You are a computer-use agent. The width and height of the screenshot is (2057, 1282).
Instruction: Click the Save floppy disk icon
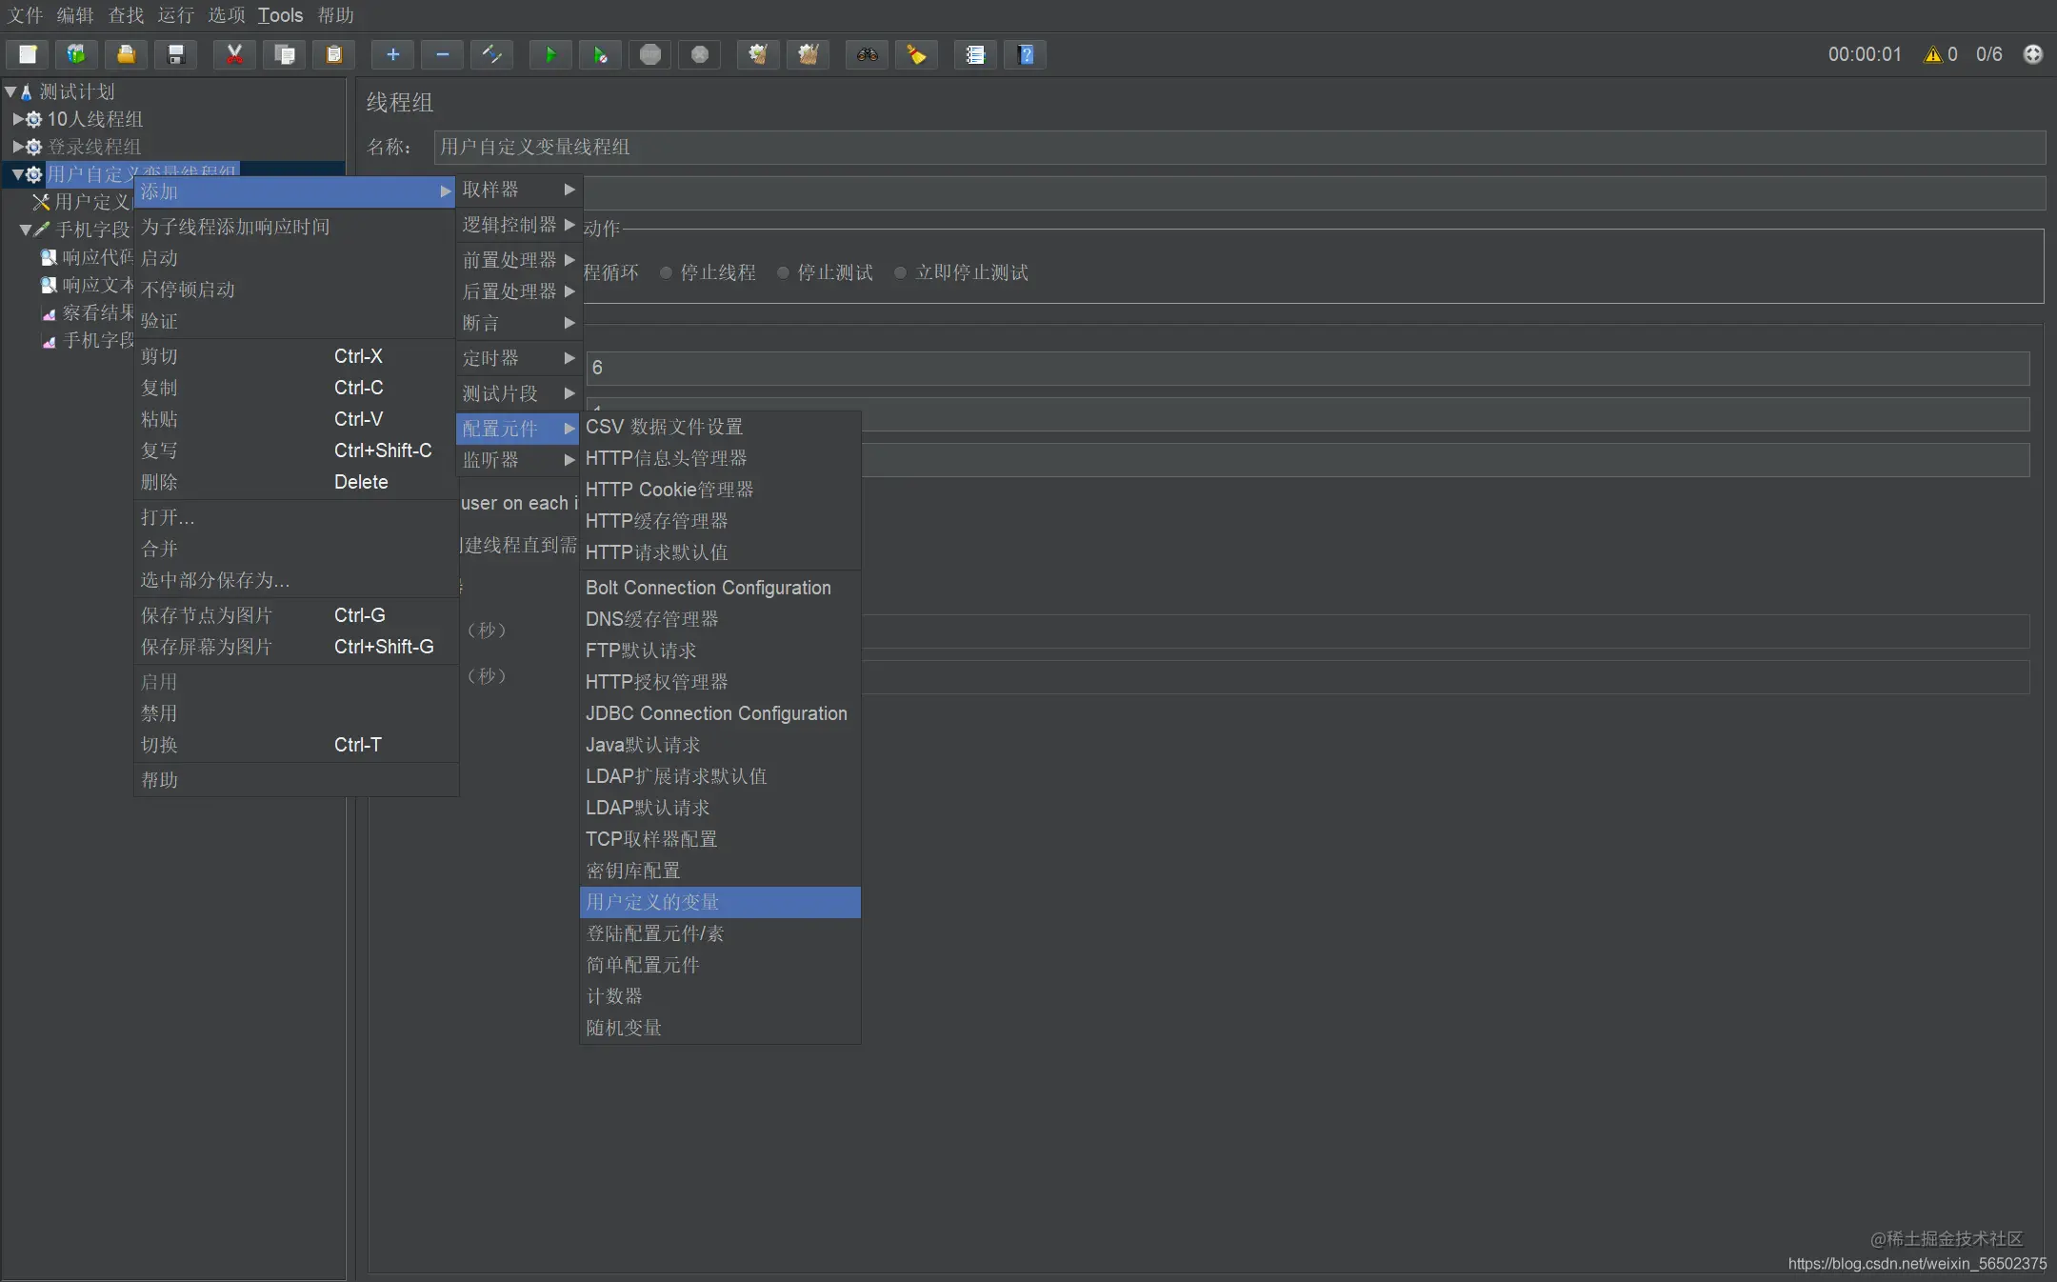click(175, 54)
